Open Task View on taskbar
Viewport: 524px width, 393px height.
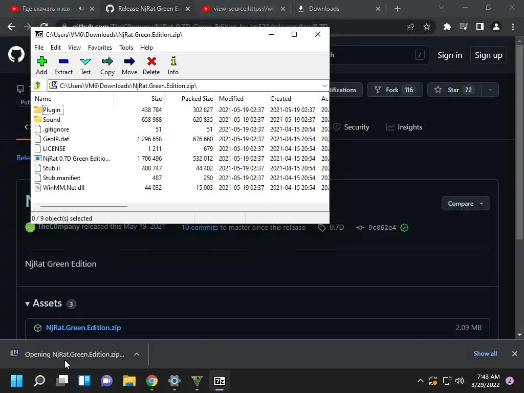point(62,381)
